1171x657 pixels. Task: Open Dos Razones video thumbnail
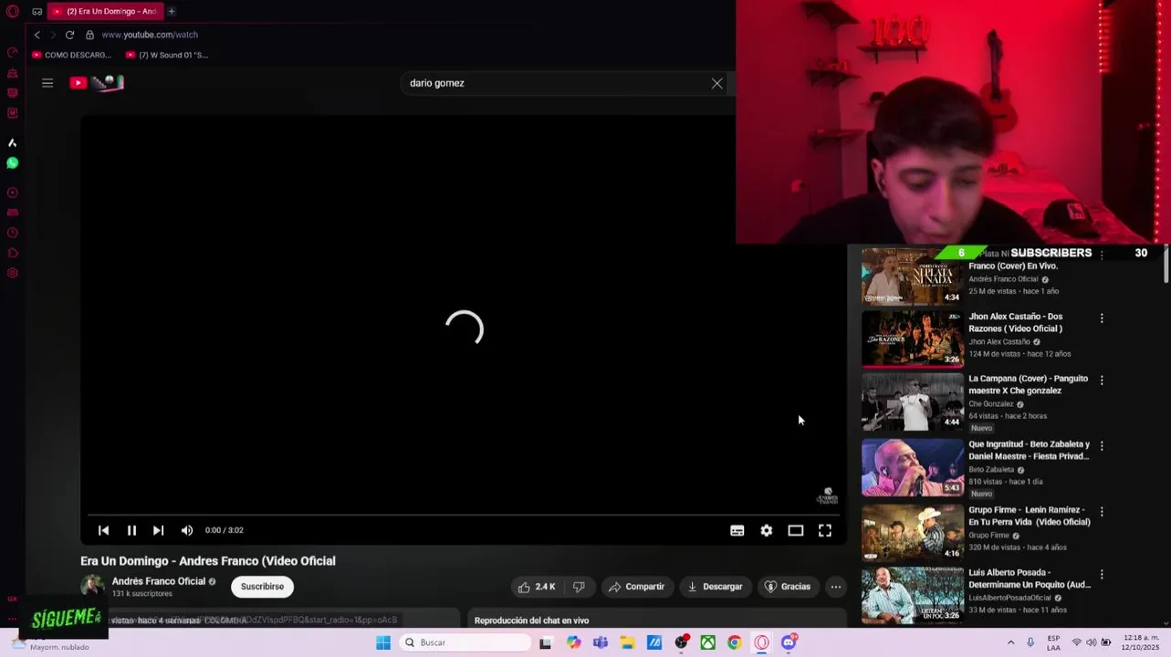pos(912,339)
